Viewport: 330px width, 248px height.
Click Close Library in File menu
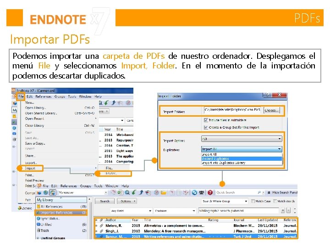(x=34, y=125)
